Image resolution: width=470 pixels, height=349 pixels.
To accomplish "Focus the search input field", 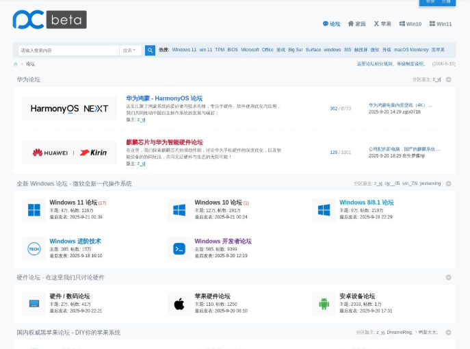I will coord(68,51).
